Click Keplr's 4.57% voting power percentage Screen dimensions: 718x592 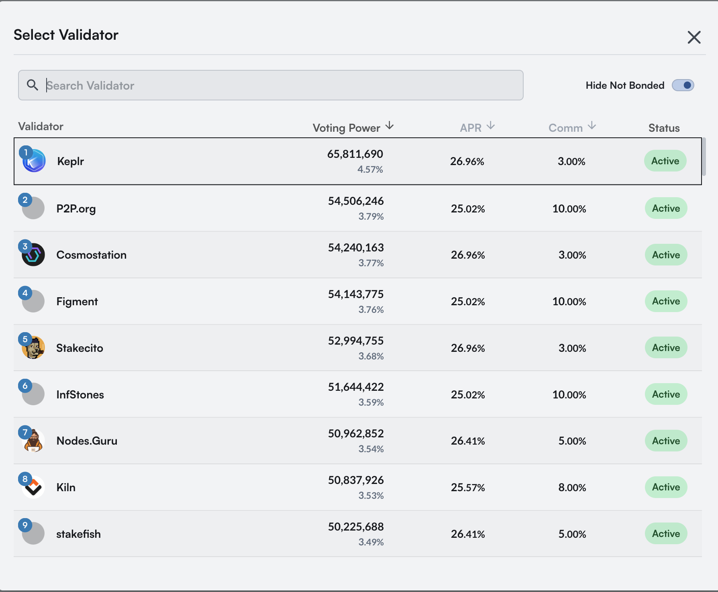pos(370,169)
